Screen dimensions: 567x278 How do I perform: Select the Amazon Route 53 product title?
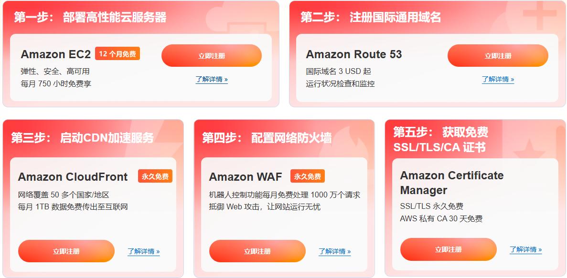pyautogui.click(x=353, y=54)
